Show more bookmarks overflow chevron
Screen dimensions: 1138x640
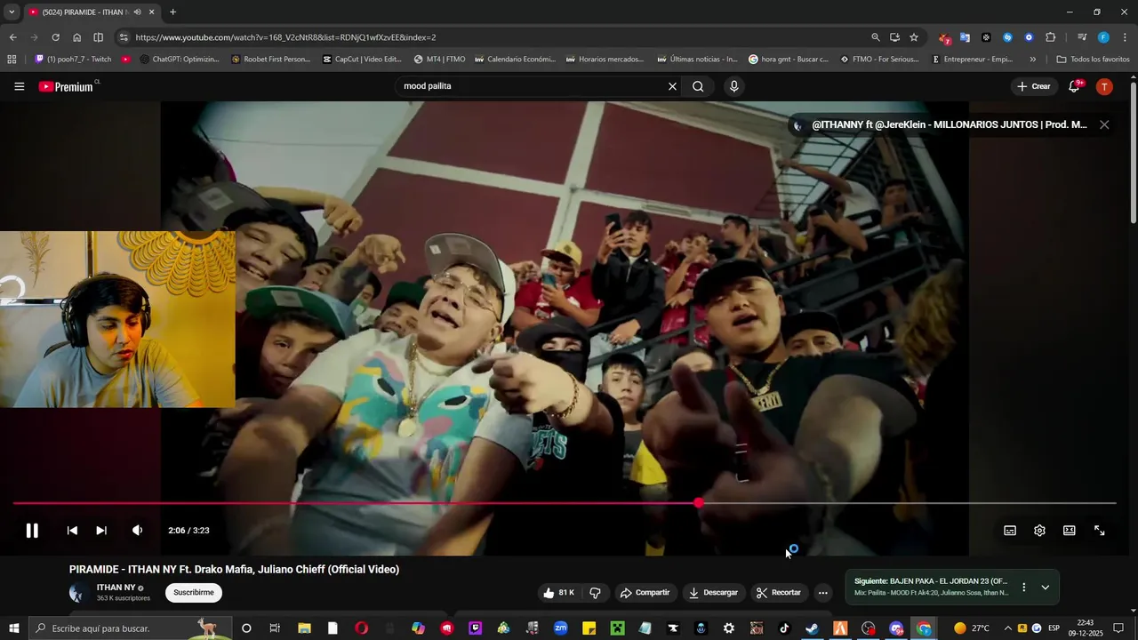point(1032,60)
